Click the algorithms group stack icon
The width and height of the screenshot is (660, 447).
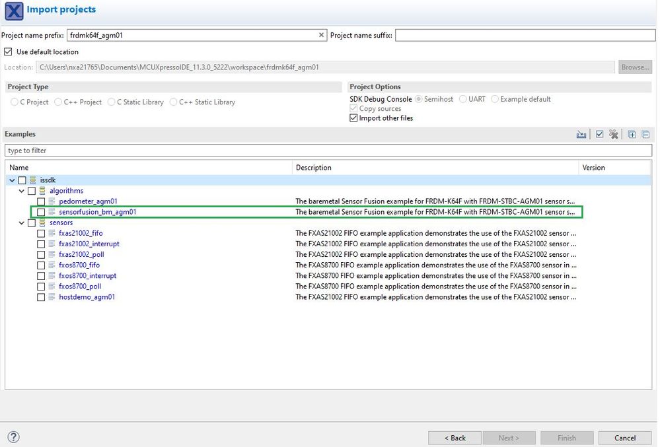click(x=42, y=191)
